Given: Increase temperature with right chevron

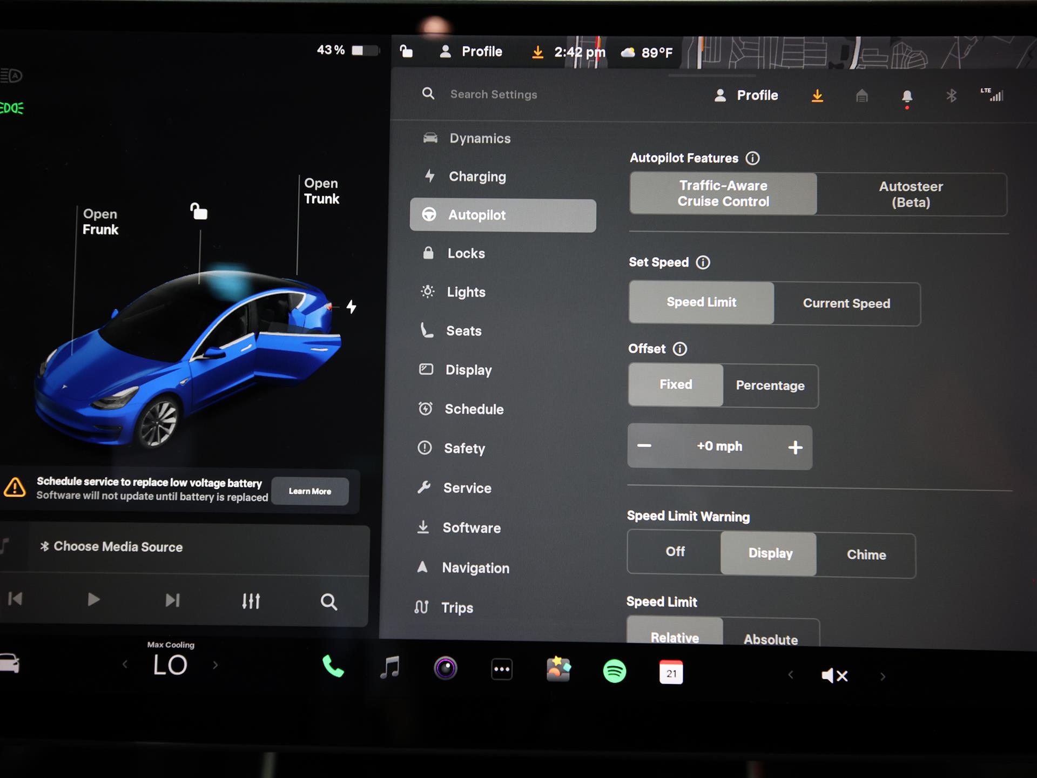Looking at the screenshot, I should click(x=216, y=665).
